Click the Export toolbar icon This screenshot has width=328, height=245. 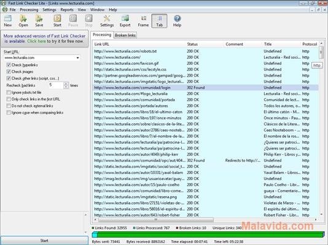point(125,21)
